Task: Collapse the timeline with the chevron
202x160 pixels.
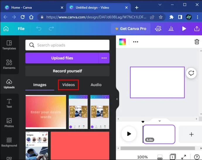Action: [160, 121]
